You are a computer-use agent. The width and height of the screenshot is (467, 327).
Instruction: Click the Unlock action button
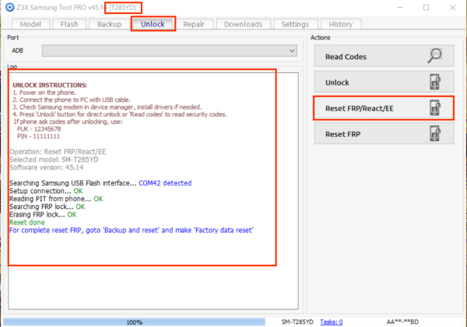[x=384, y=82]
